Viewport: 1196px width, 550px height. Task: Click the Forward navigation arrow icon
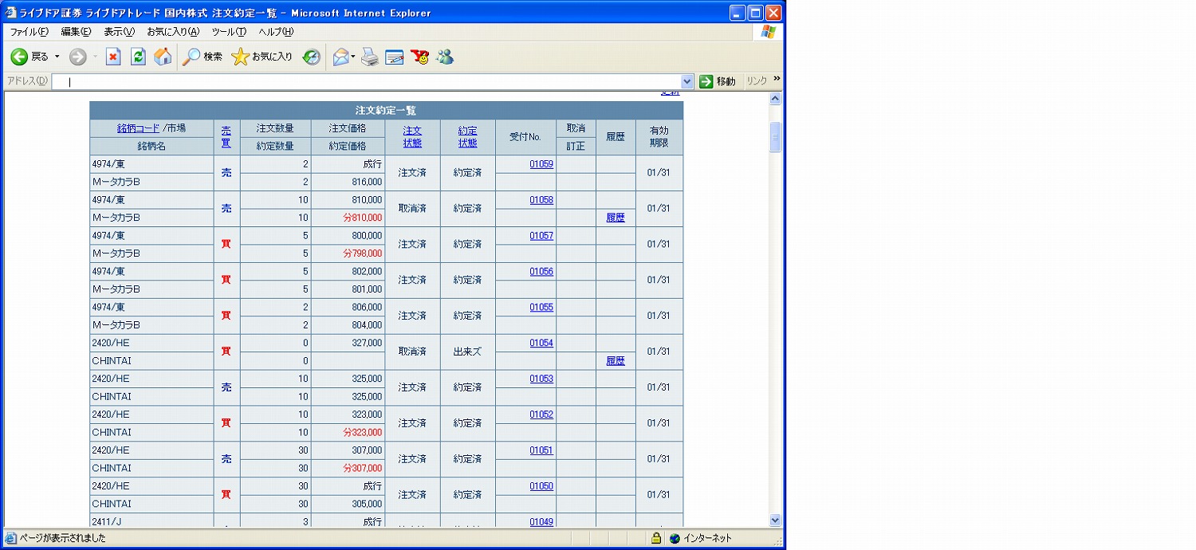click(77, 57)
